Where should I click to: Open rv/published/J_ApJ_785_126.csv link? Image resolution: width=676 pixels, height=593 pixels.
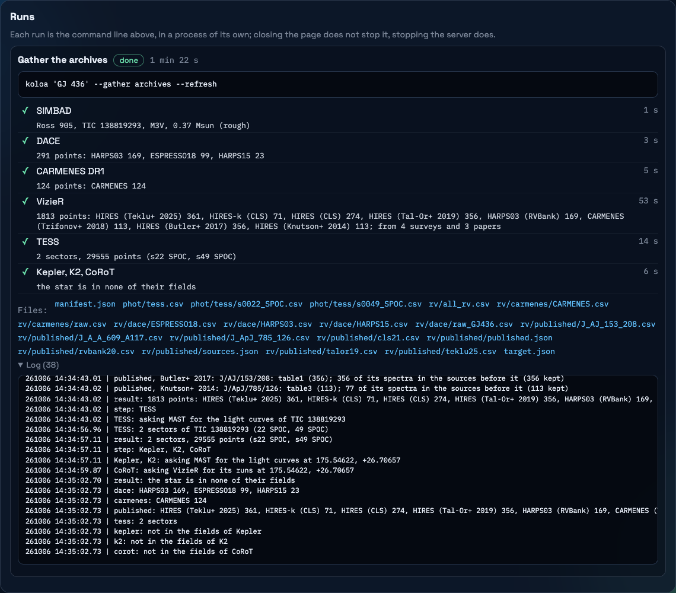[240, 337]
